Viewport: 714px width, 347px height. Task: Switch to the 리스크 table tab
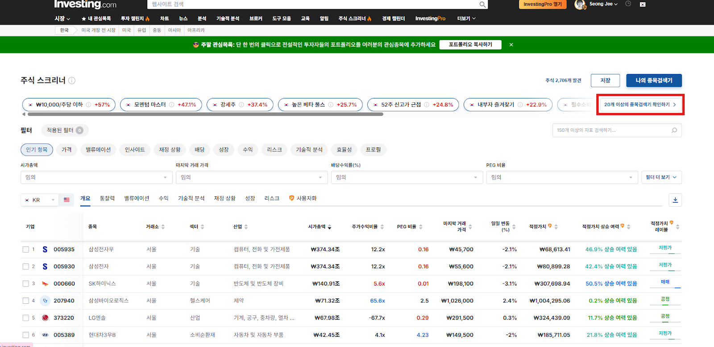click(x=272, y=198)
